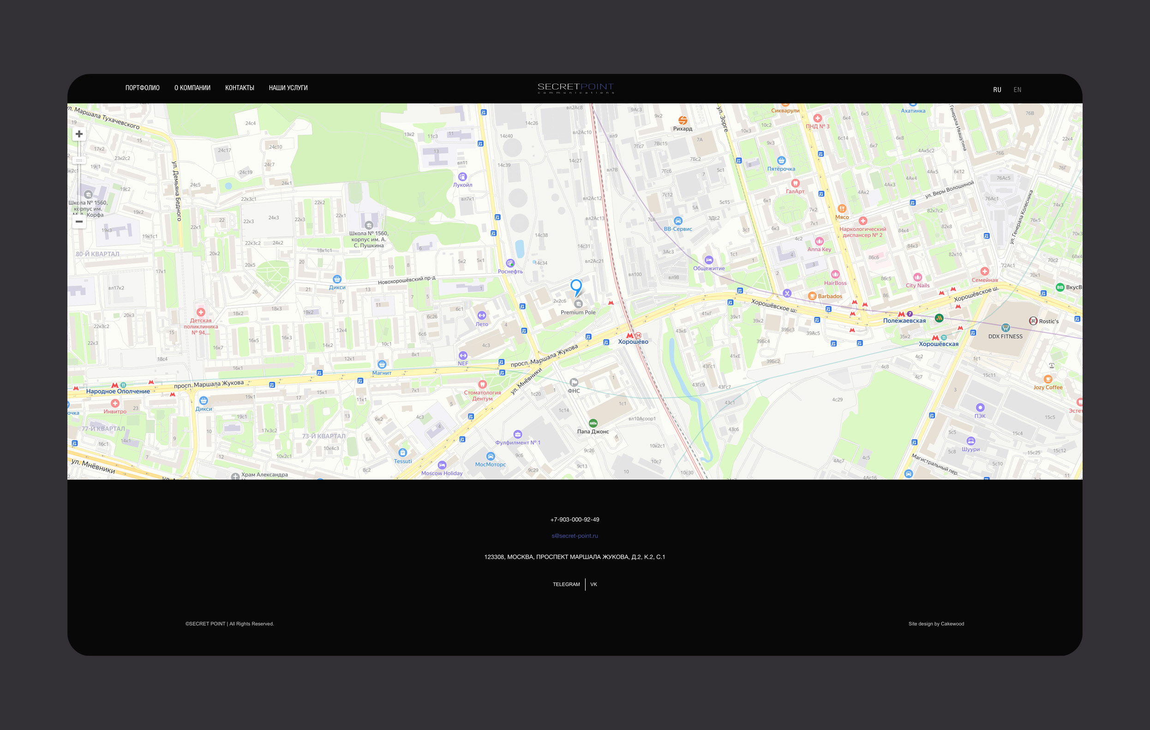Open the TELEGRAM social link
This screenshot has width=1150, height=730.
click(566, 584)
